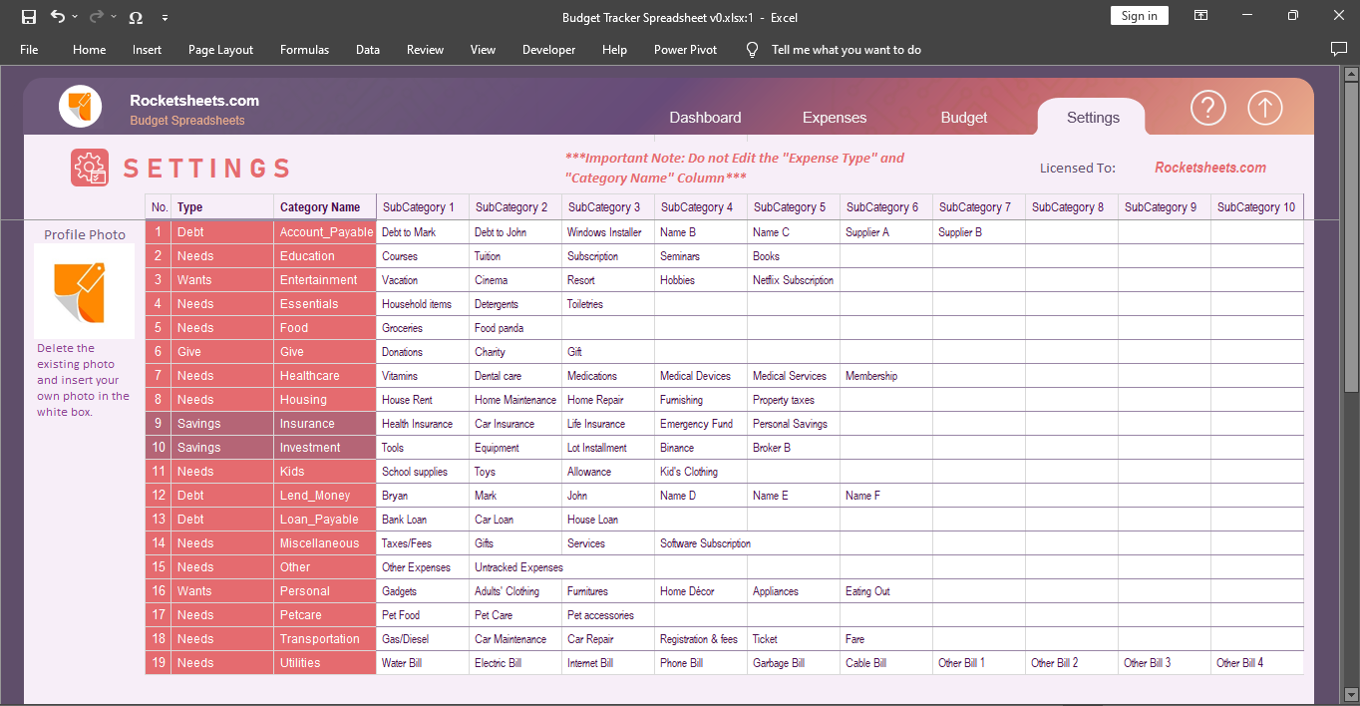Viewport: 1360px width, 706px height.
Task: Click the Rocketsheets.com header title
Action: [194, 101]
